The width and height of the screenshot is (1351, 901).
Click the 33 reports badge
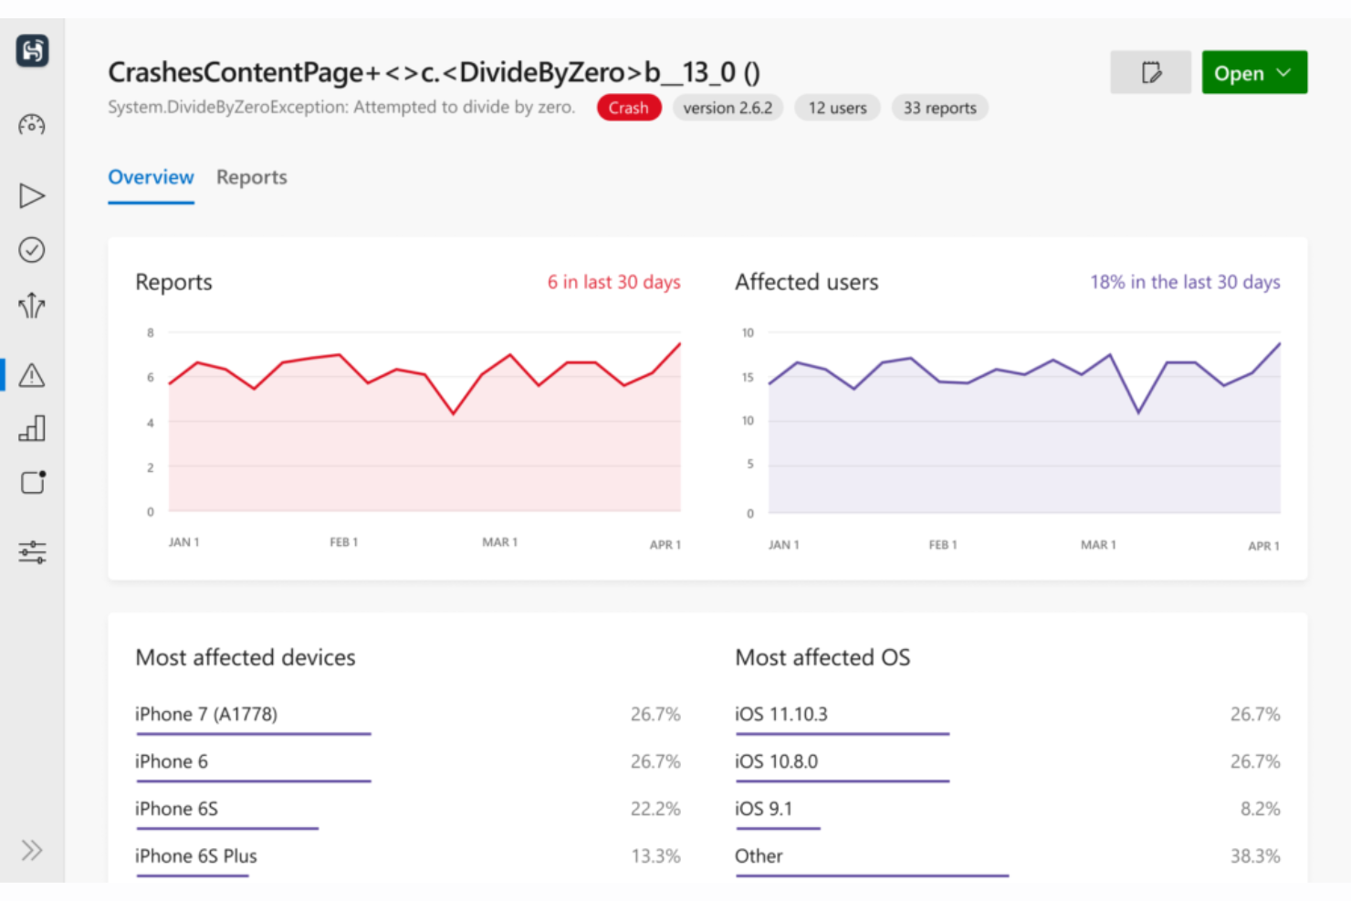point(939,107)
